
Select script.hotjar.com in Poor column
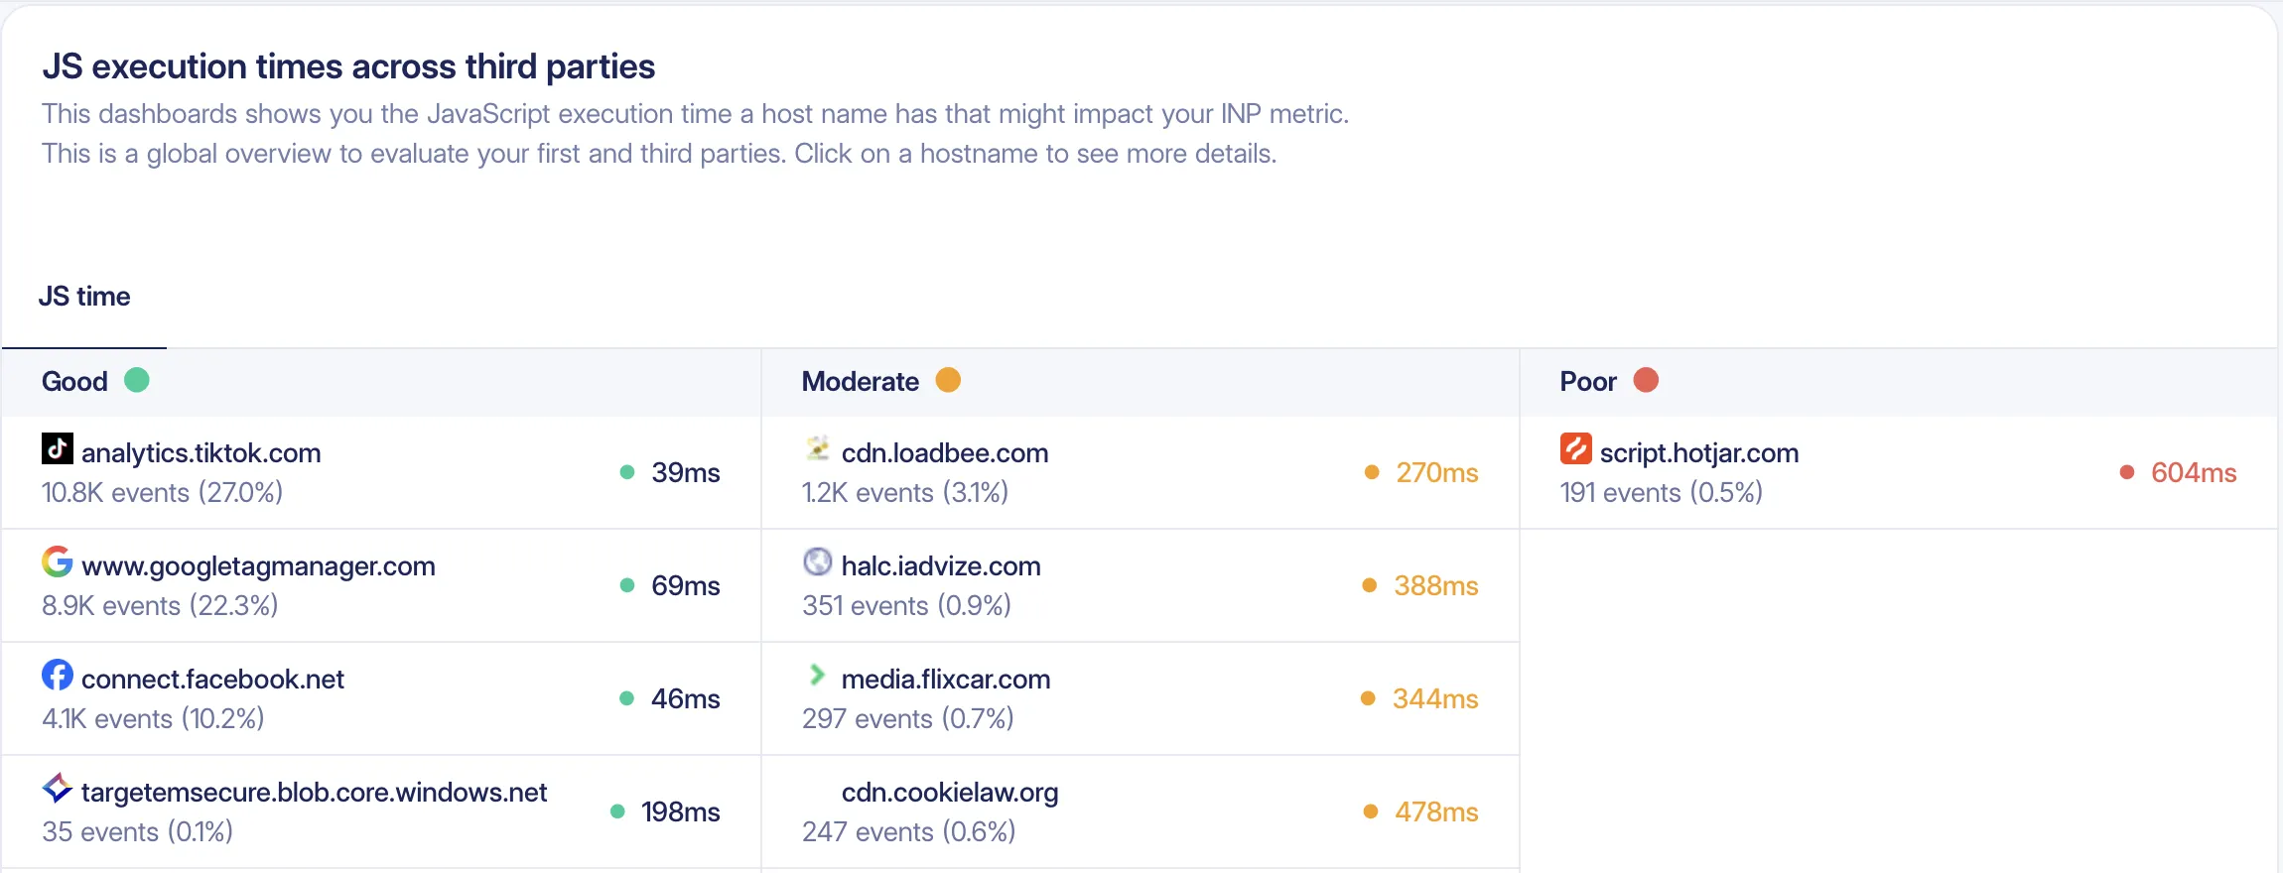coord(1698,453)
